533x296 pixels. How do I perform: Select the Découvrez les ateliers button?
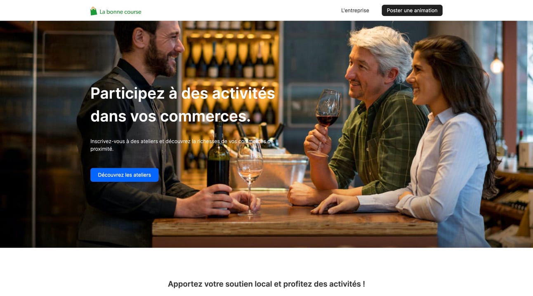[x=124, y=175]
